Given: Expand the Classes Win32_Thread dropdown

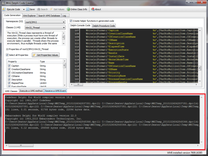Looking at the screenshot, I should tap(63, 27).
